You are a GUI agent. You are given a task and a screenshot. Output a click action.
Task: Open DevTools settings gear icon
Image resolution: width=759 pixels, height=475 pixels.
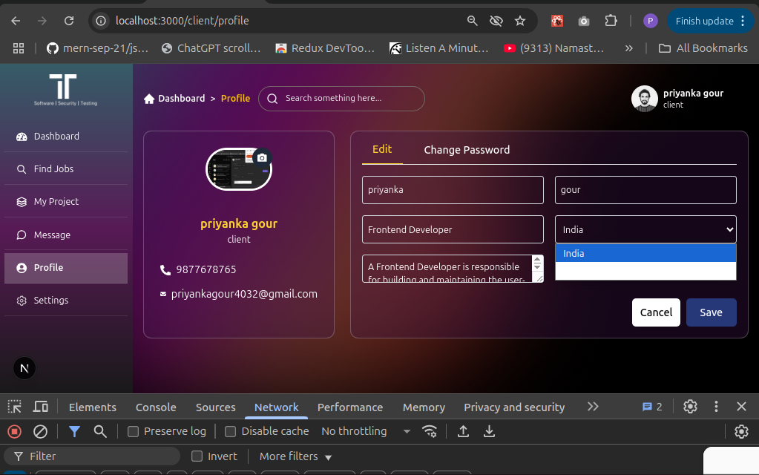pyautogui.click(x=690, y=407)
